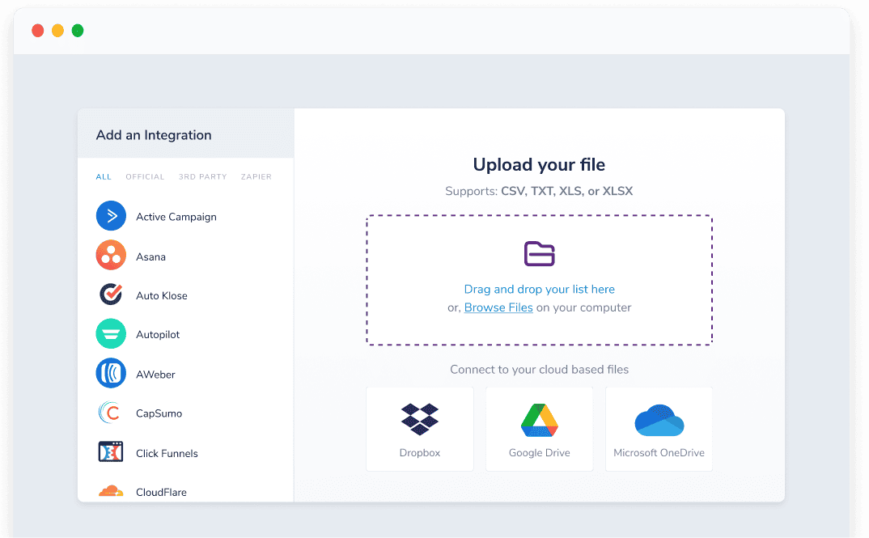The image size is (869, 538).
Task: Open the 3RD PARTY integrations tab
Action: (x=202, y=176)
